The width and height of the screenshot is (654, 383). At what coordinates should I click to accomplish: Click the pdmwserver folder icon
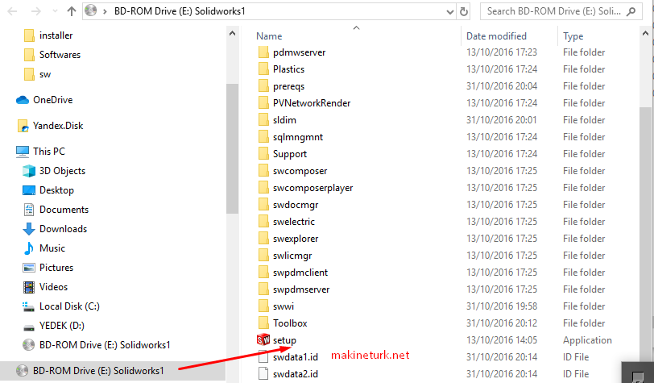coord(263,52)
